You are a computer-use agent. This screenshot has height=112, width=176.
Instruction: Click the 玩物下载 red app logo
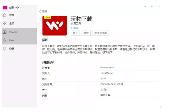55,26
